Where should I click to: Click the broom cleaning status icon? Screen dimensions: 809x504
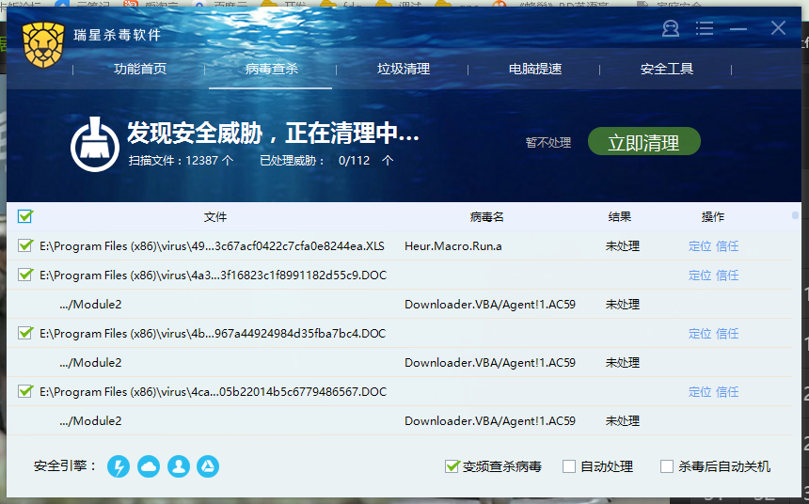click(95, 145)
